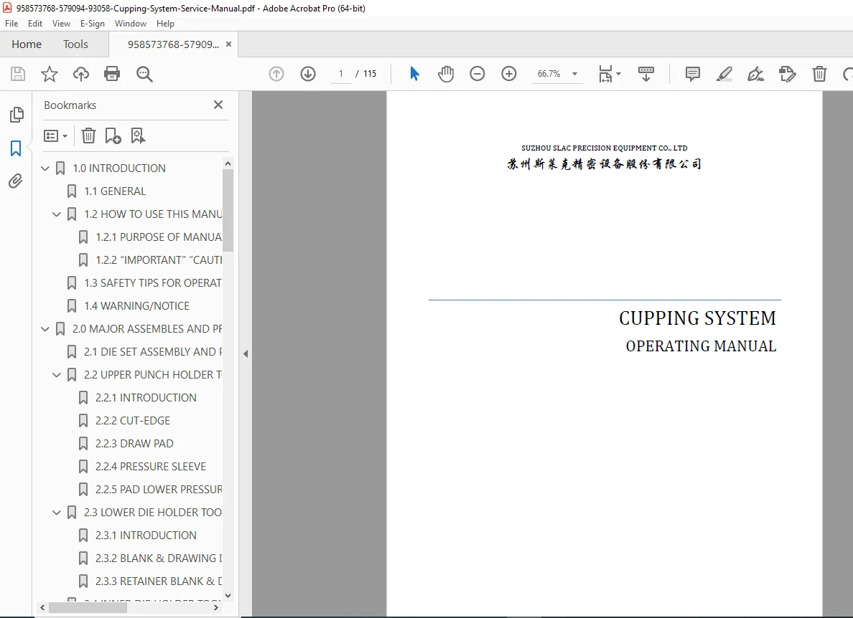Image resolution: width=853 pixels, height=618 pixels.
Task: Jump to 2.2.5 PAD LOWER PRESSURE bookmark
Action: [x=158, y=489]
